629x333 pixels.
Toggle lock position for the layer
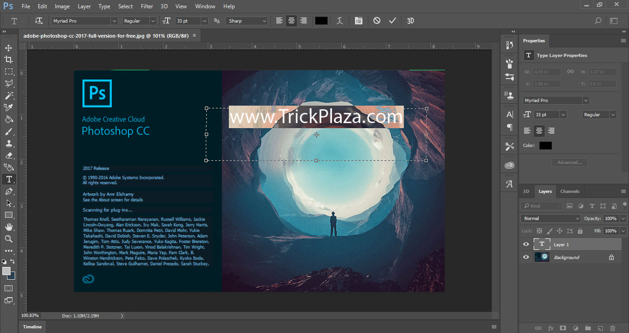(559, 231)
